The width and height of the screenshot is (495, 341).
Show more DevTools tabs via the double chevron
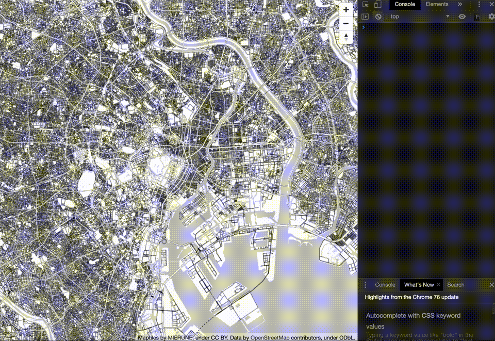coord(460,4)
